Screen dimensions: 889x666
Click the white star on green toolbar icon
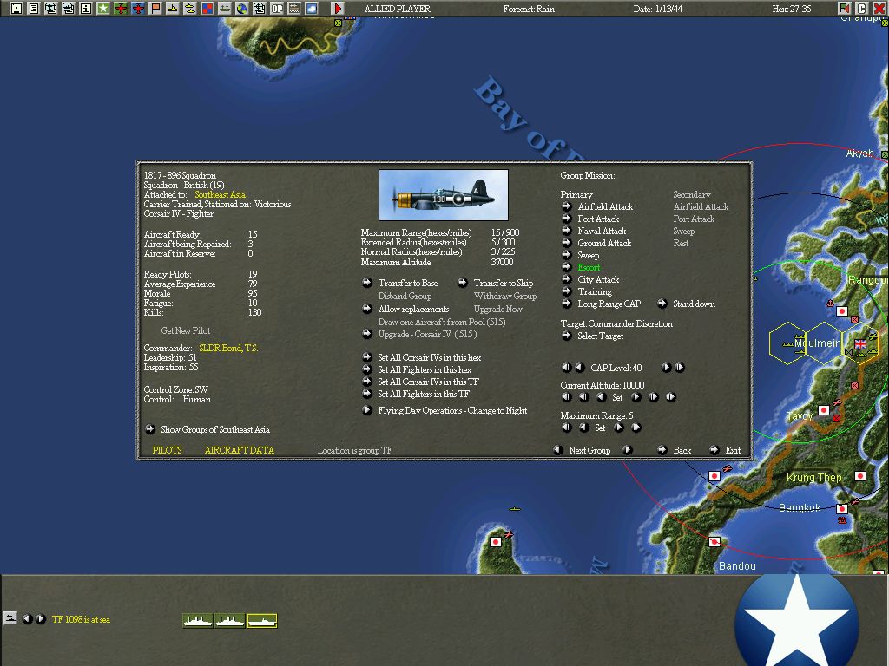103,8
